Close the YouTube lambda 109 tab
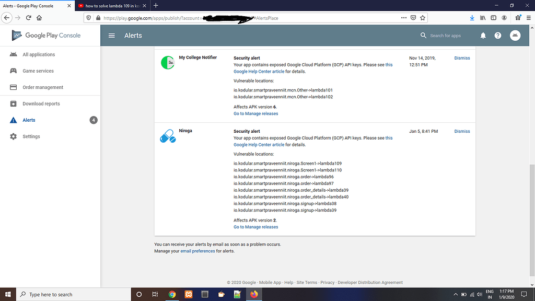The width and height of the screenshot is (535, 301). click(144, 6)
